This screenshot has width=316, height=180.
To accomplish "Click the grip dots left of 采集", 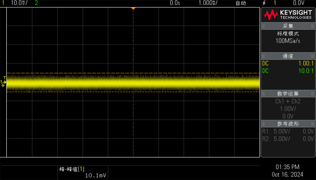I will point(264,26).
